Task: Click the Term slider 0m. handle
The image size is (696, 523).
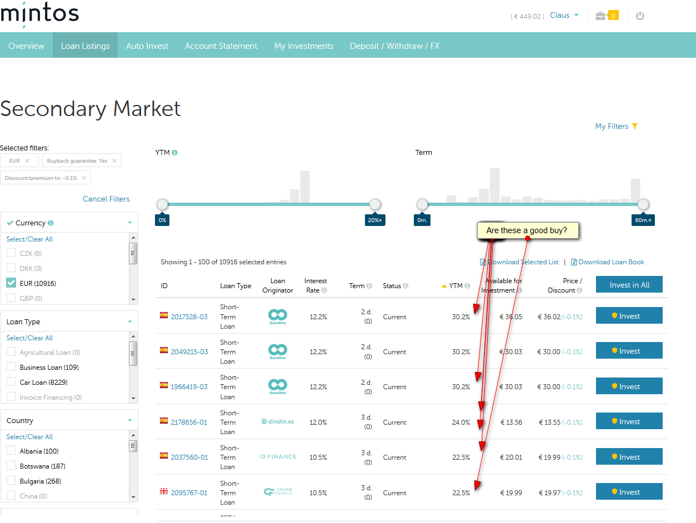Action: click(x=422, y=204)
